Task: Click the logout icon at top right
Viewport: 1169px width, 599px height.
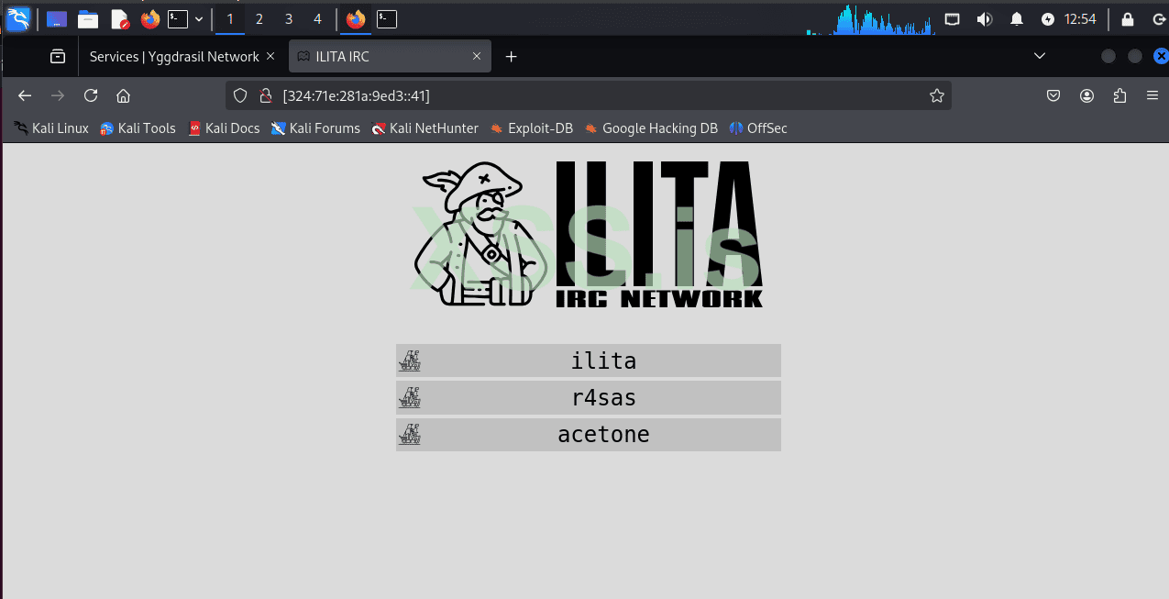Action: click(1157, 18)
